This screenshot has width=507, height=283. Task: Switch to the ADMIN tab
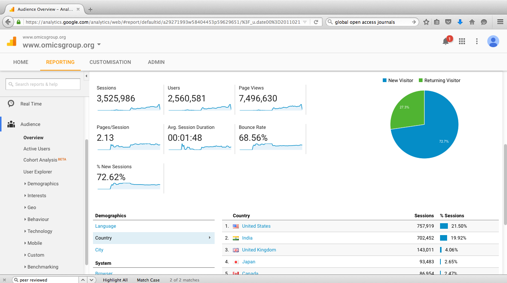156,62
